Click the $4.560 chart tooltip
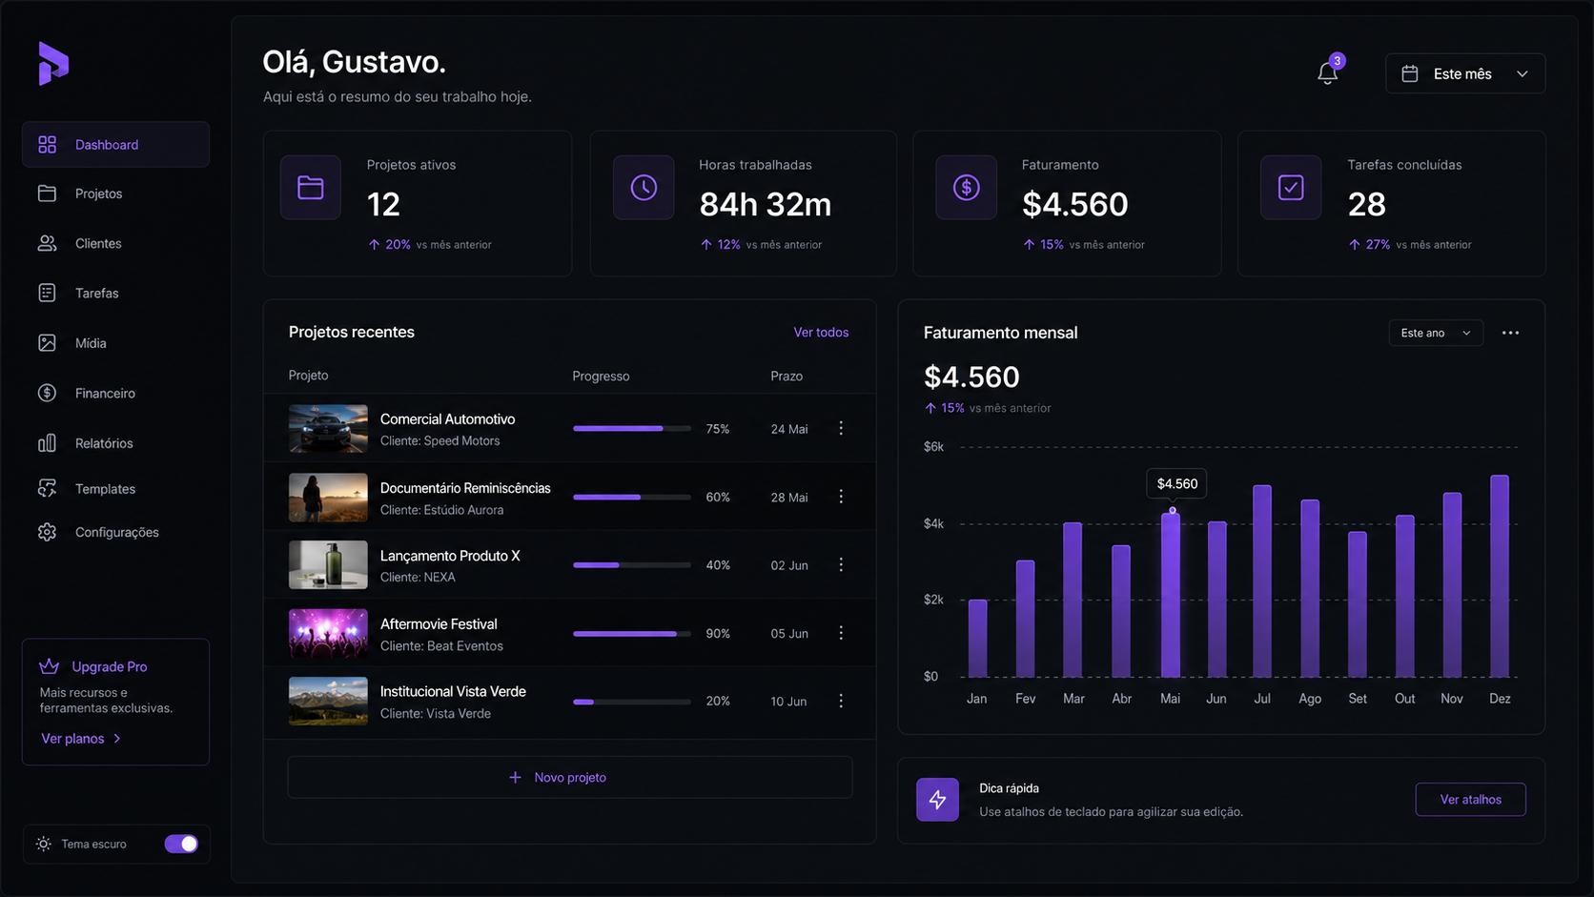Image resolution: width=1594 pixels, height=897 pixels. pos(1177,483)
